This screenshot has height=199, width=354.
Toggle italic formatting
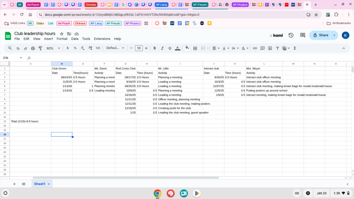(162, 48)
